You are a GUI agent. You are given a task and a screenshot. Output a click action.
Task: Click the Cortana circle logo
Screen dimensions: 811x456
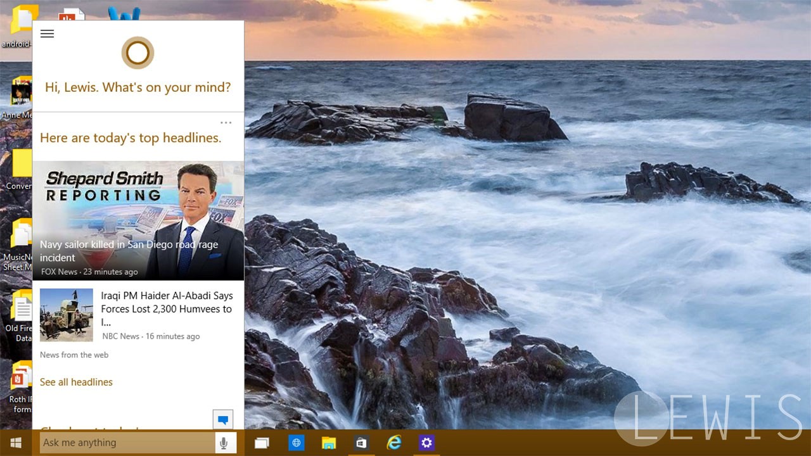[137, 53]
